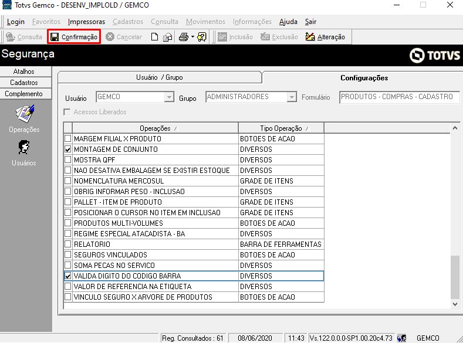
Task: Click OBRIG INFORMAR PESO - INCLUSAO text
Action: [129, 192]
